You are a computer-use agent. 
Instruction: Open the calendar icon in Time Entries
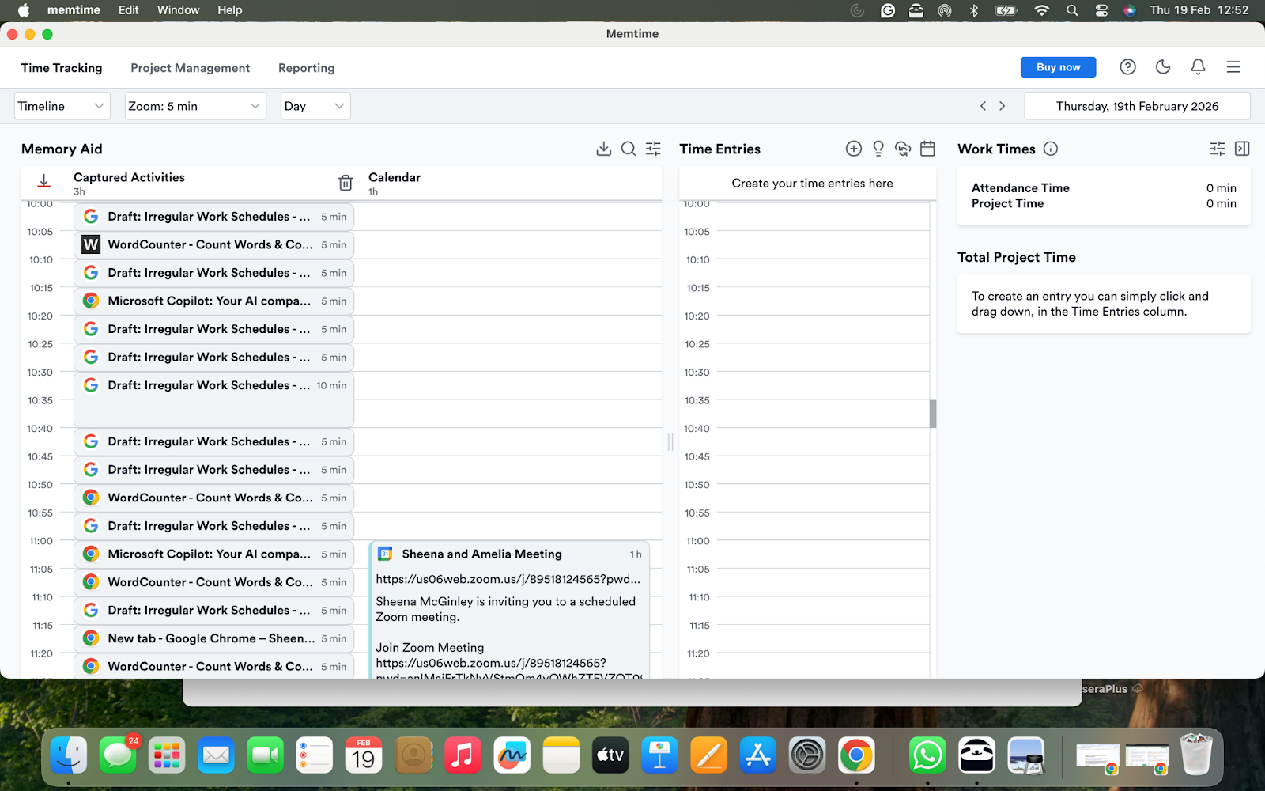[x=927, y=149]
